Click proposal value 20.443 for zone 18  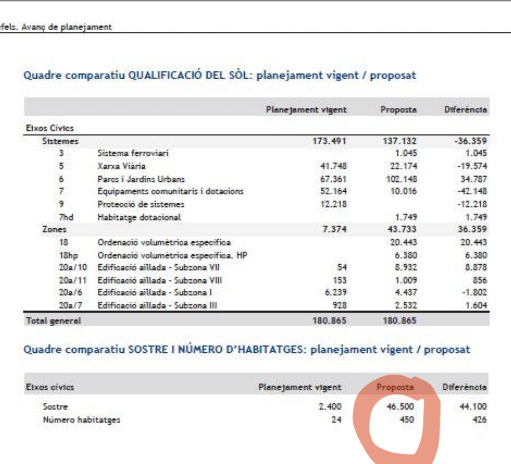pyautogui.click(x=404, y=242)
